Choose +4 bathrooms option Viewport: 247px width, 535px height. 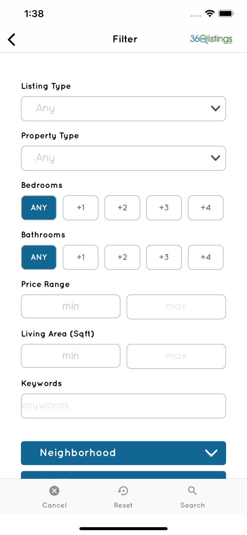[206, 257]
